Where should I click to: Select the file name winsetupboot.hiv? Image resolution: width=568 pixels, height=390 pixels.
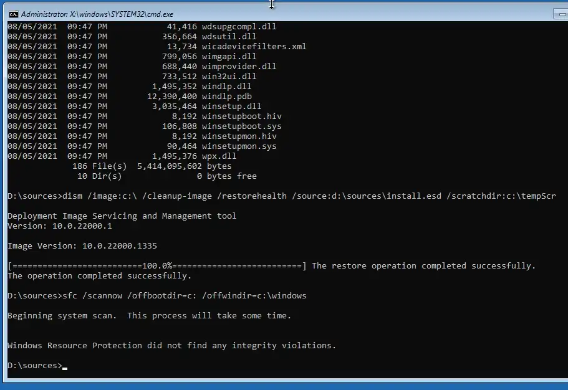pyautogui.click(x=242, y=117)
